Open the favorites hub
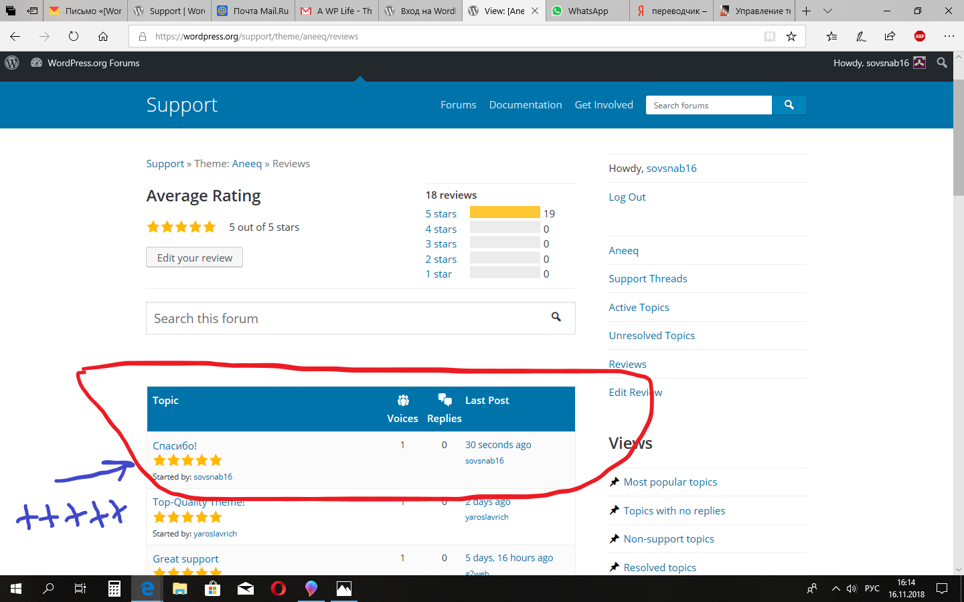Screen dimensions: 964x602 click(831, 37)
